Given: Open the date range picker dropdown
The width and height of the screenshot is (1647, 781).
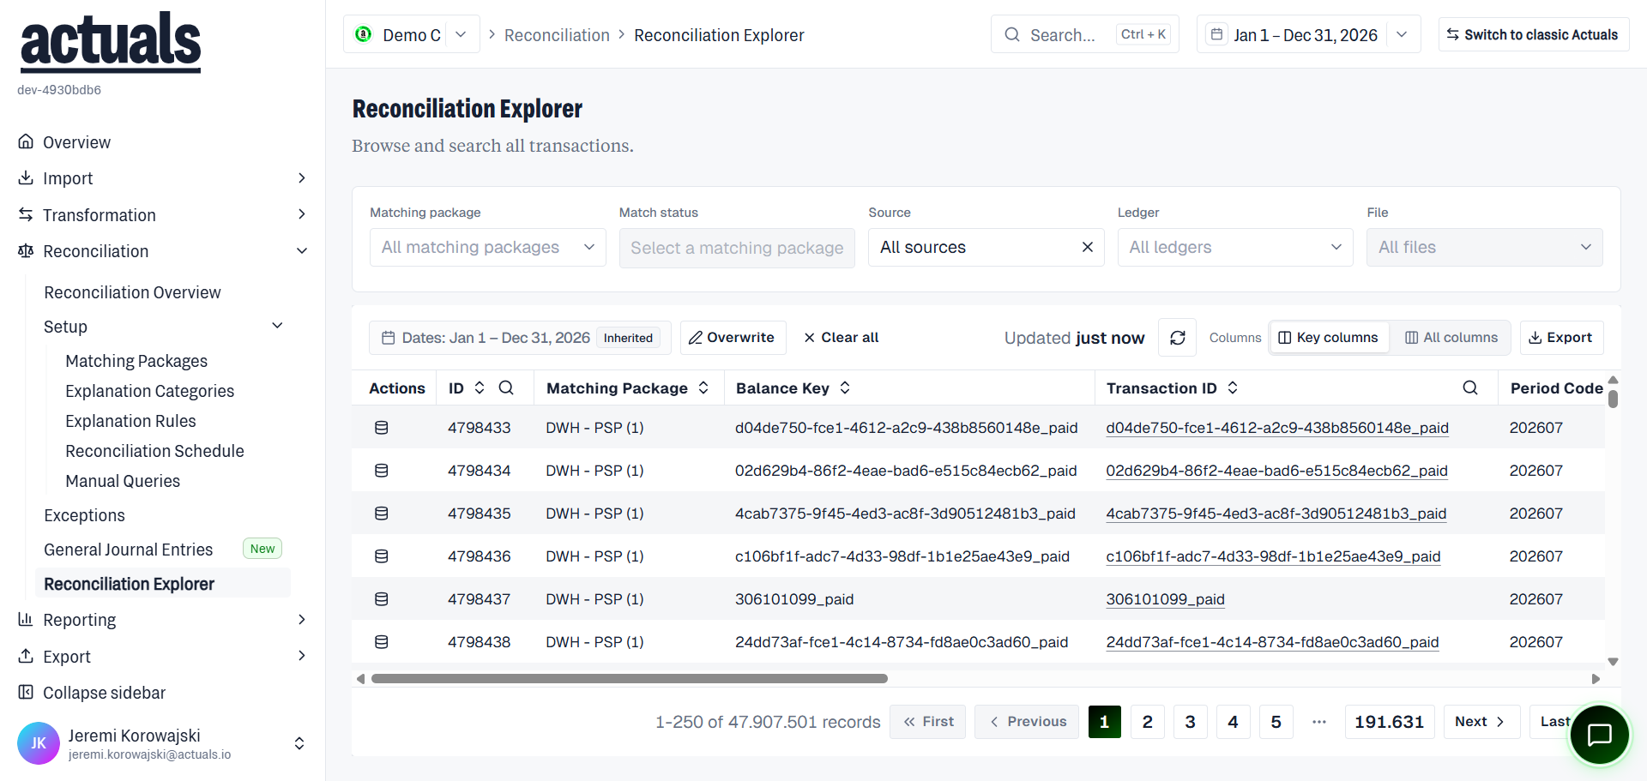Looking at the screenshot, I should [1308, 34].
